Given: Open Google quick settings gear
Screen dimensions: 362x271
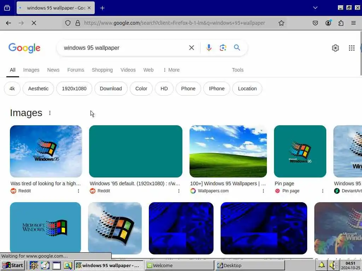Looking at the screenshot, I should pos(335,48).
